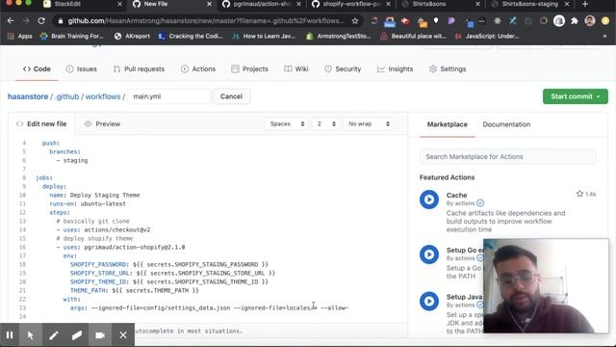
Task: Open the Beautiful place wit... bookmark
Action: click(413, 37)
